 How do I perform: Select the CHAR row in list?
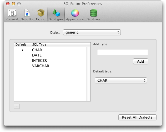coord(50,50)
